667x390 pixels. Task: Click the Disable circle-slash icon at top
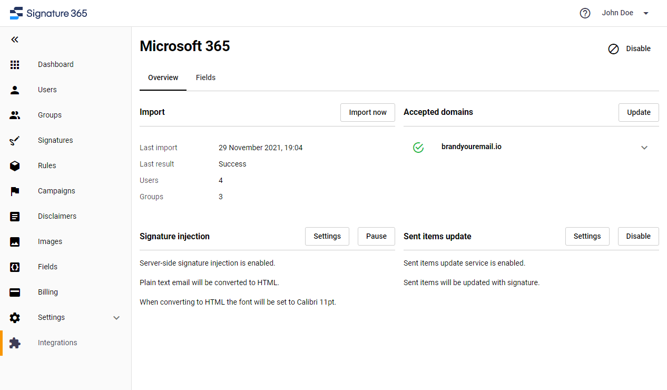tap(613, 49)
